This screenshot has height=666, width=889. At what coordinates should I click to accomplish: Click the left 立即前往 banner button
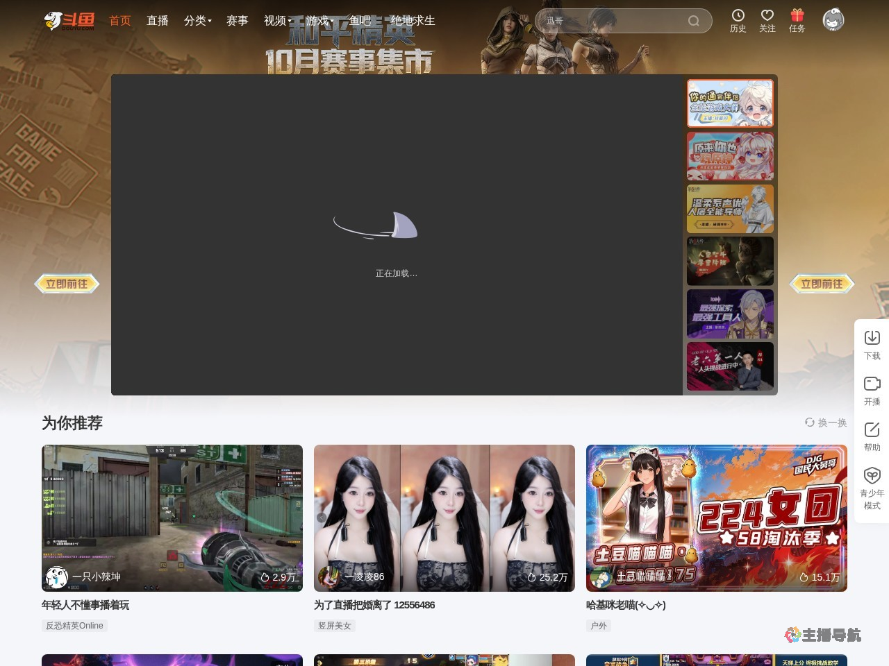(x=67, y=284)
